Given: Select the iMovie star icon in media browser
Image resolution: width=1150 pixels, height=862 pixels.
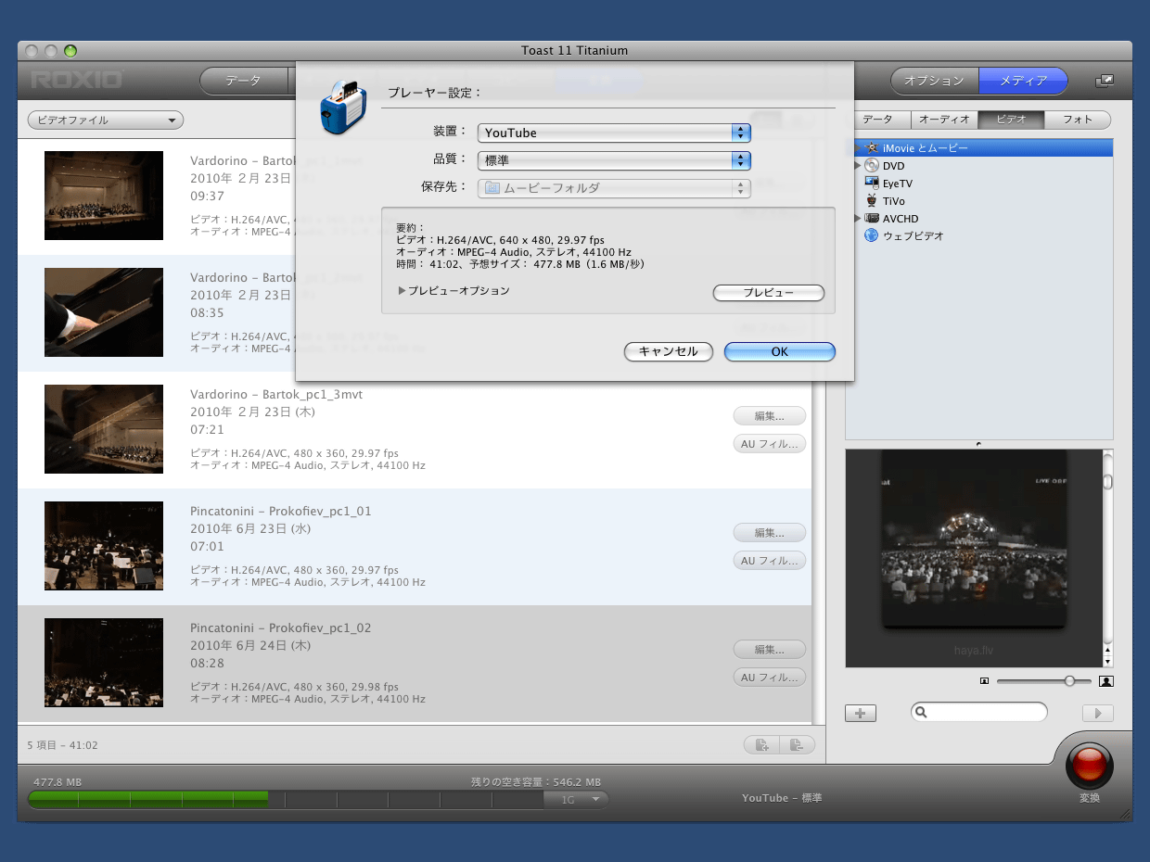Looking at the screenshot, I should (872, 148).
